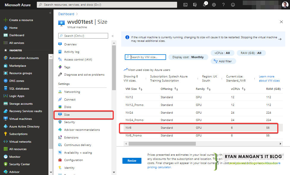Collapse the wvd01test resource menu
290x175 pixels.
113,36
